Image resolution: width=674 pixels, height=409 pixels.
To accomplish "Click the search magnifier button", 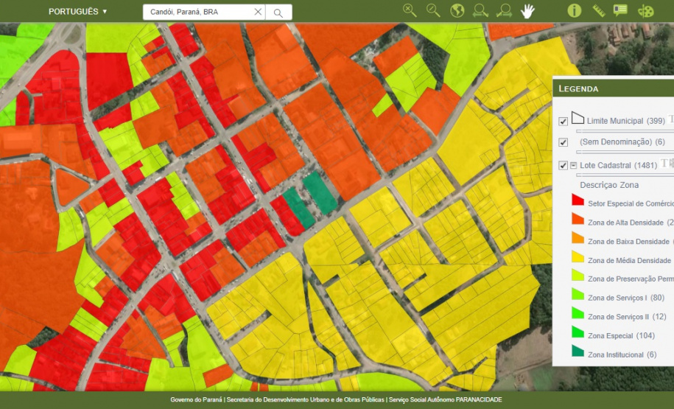I will (x=278, y=13).
